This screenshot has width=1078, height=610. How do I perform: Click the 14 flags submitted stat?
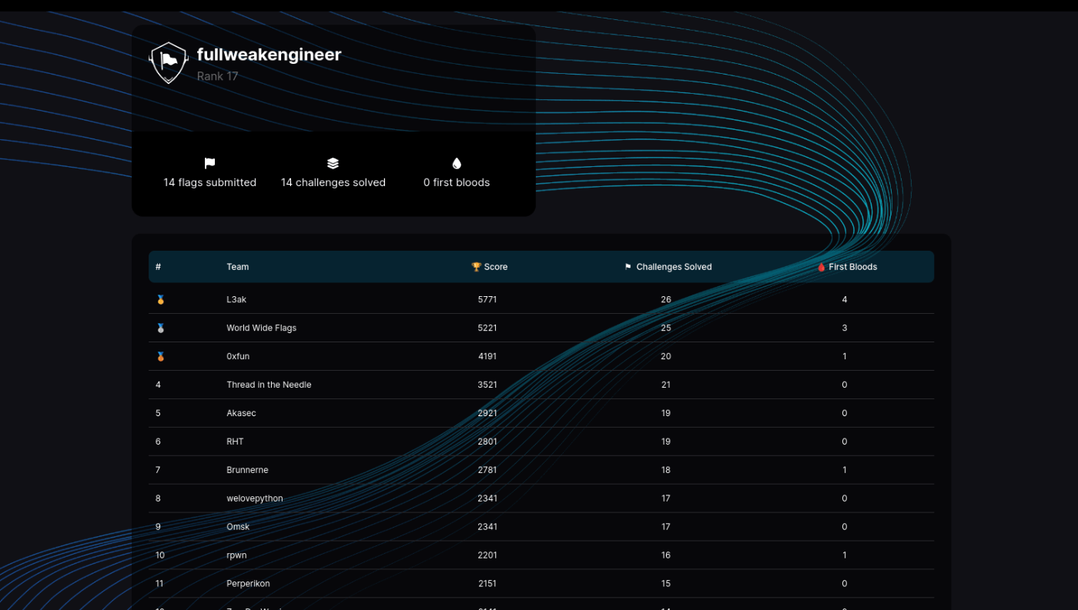209,182
